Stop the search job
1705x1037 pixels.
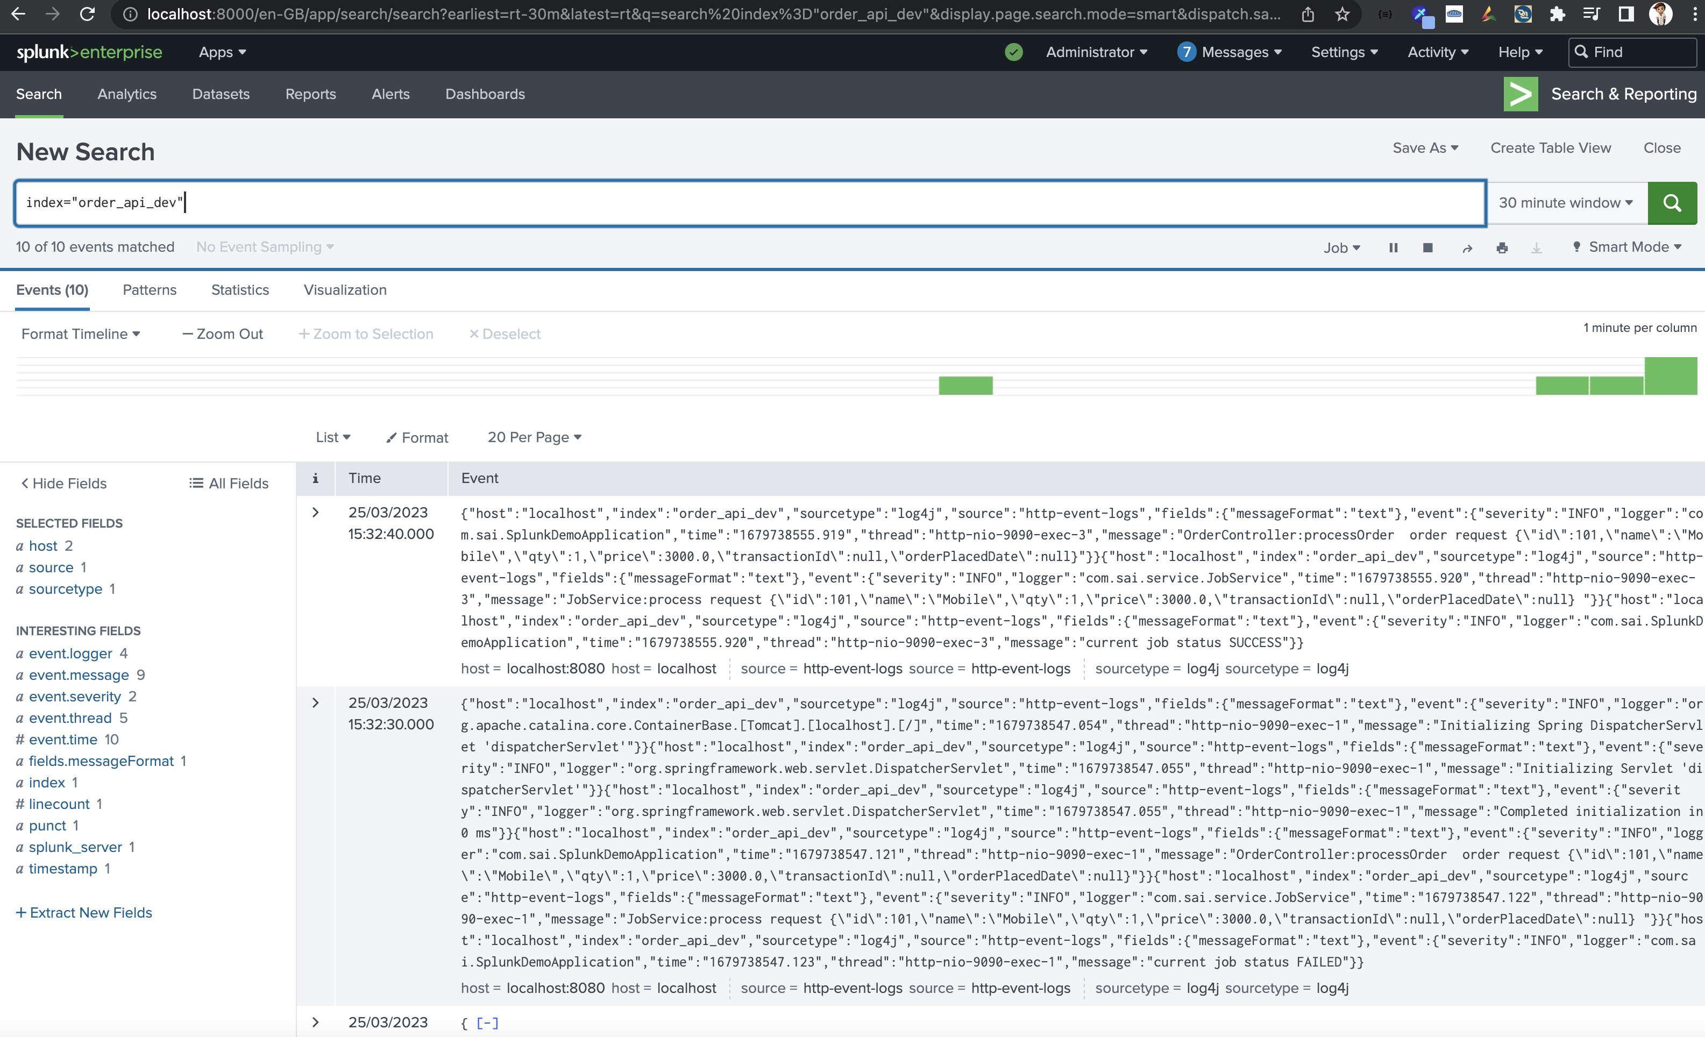click(x=1427, y=247)
